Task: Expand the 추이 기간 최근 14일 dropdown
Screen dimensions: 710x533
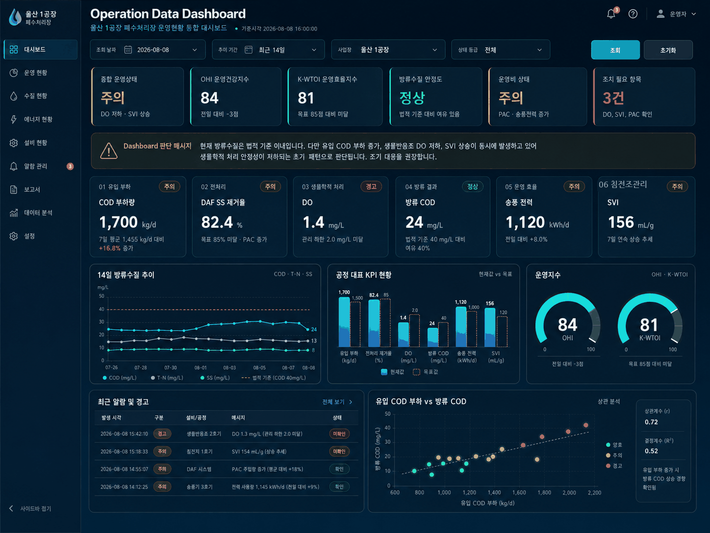Action: [268, 50]
